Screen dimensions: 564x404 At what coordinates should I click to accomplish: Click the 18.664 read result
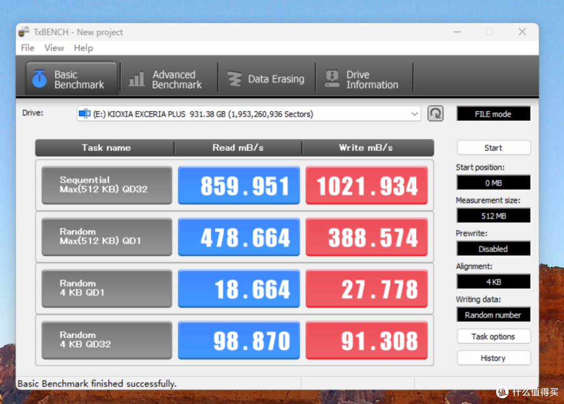[x=239, y=289]
